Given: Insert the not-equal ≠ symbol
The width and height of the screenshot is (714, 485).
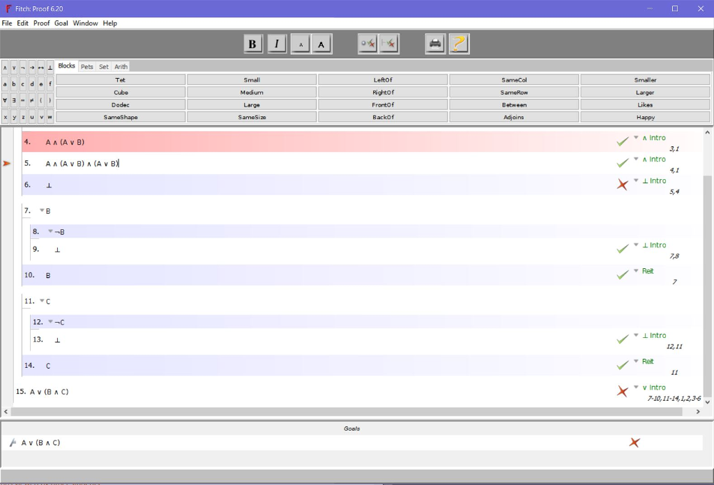Looking at the screenshot, I should [32, 100].
